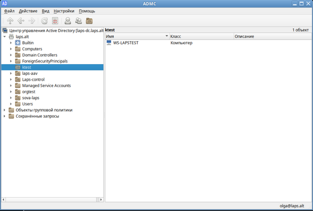Select Объекты групповой политики item
The width and height of the screenshot is (313, 211).
[44, 110]
